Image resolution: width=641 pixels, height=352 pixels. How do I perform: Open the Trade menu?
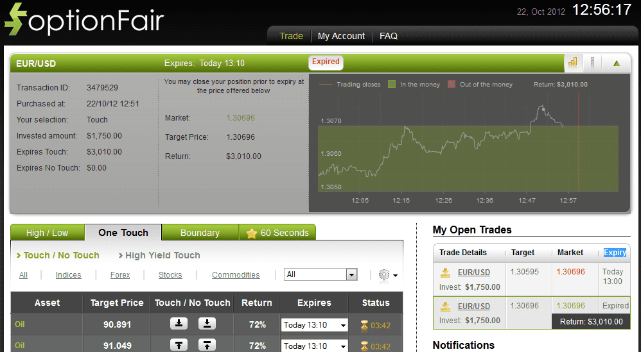[x=291, y=36]
